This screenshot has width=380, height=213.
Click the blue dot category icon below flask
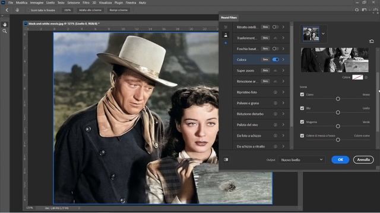click(x=226, y=43)
